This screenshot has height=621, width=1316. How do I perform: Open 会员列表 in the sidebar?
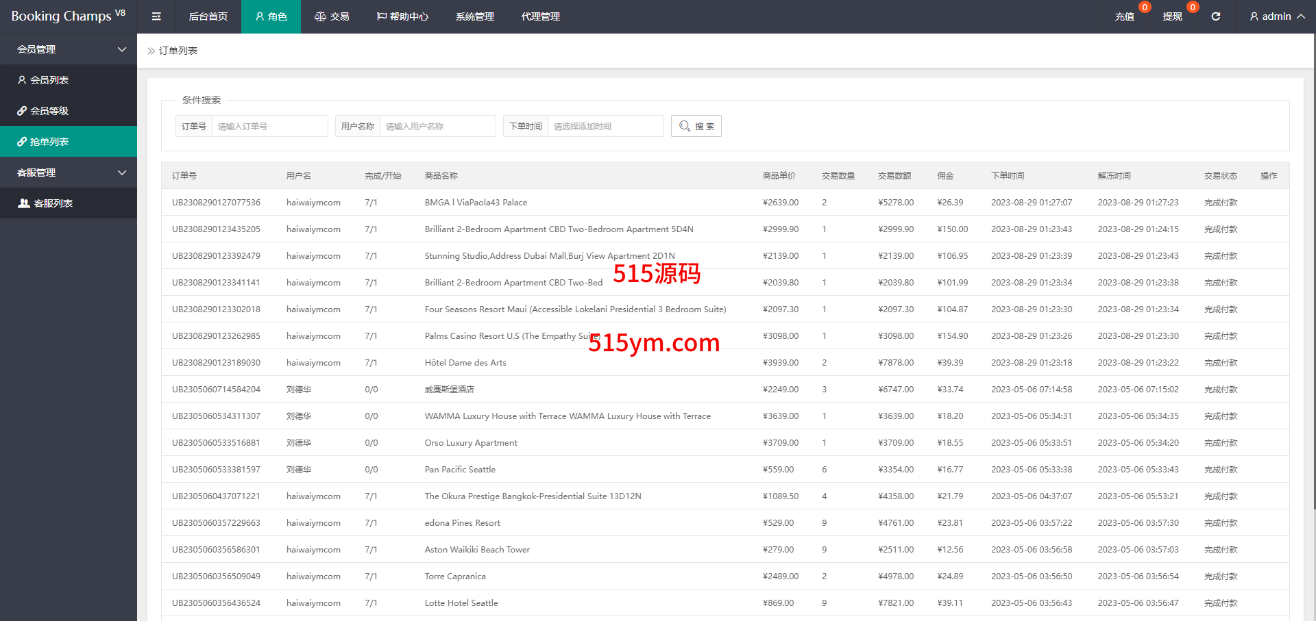tap(49, 80)
